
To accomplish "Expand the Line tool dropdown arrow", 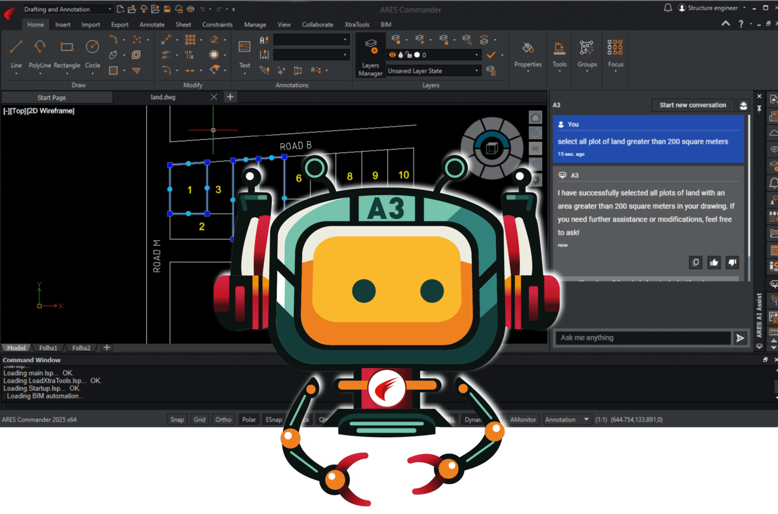I will [16, 73].
